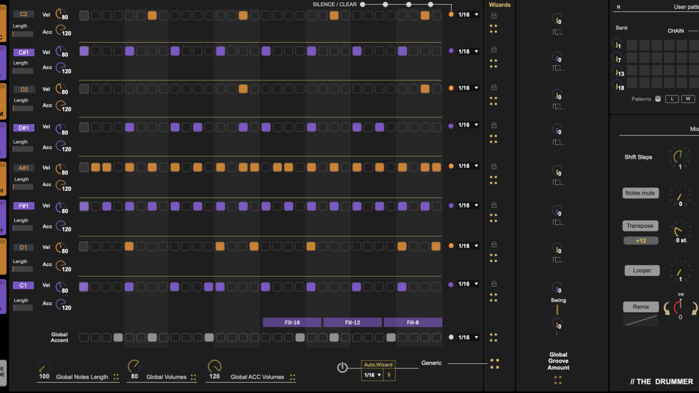This screenshot has height=393, width=699.
Task: Toggle the first Global Accent step
Action: (84, 338)
